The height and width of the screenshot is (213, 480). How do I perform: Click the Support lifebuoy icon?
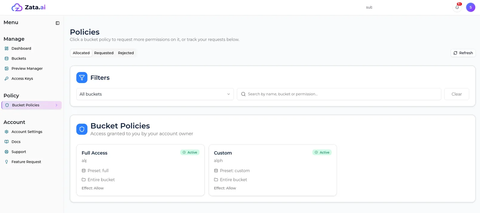click(7, 152)
